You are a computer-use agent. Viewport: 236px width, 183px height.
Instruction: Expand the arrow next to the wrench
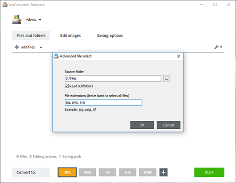point(221,47)
